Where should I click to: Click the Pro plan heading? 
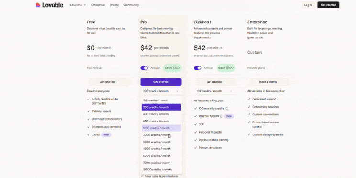144,22
